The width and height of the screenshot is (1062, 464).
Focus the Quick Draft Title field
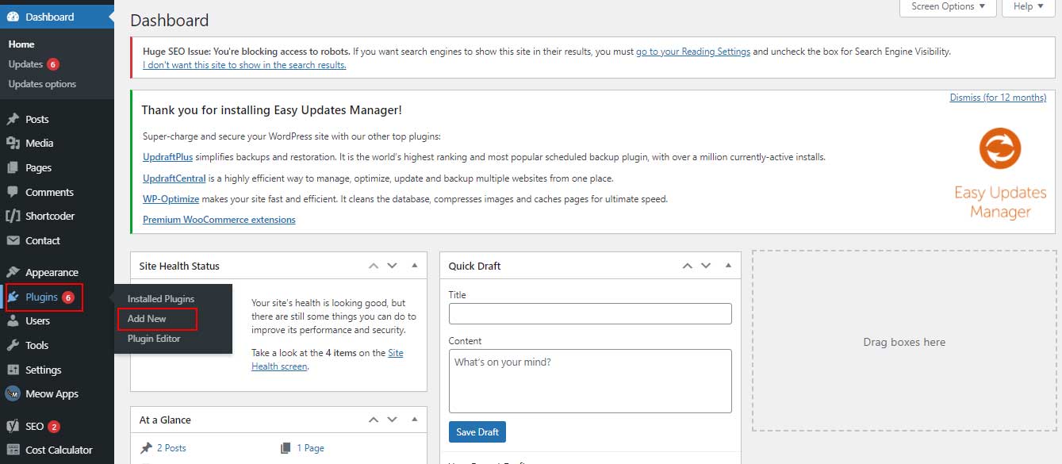pyautogui.click(x=590, y=314)
